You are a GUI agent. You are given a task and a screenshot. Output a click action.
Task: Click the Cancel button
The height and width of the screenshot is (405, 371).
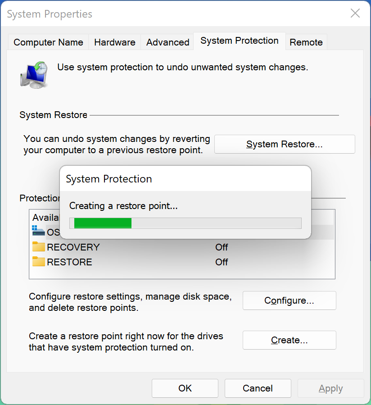point(258,388)
